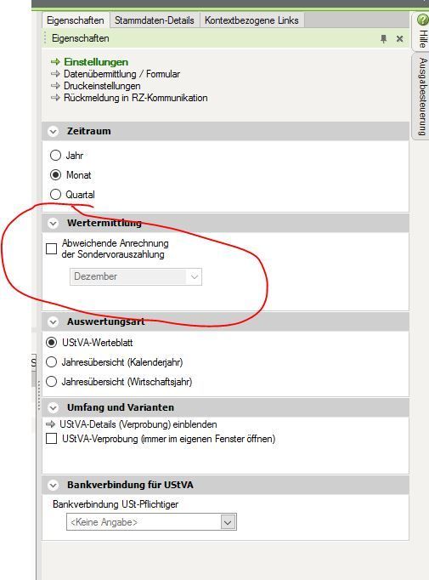Open the Datenübermittlung / Formular link
This screenshot has height=580, width=429.
[x=121, y=74]
